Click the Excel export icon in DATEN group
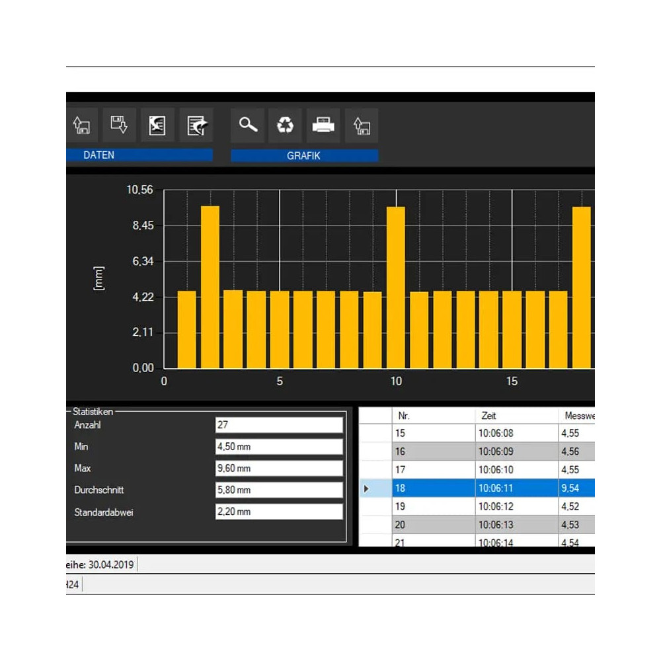The height and width of the screenshot is (661, 661). tap(157, 125)
